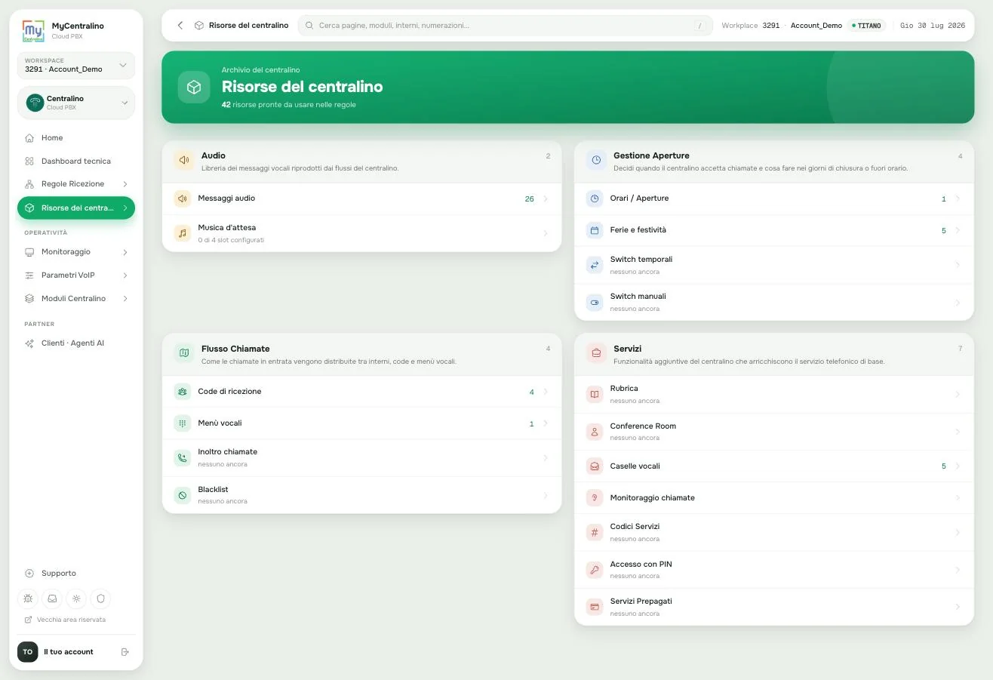This screenshot has height=680, width=993.
Task: Click the Cerca pagine search field
Action: coord(505,25)
